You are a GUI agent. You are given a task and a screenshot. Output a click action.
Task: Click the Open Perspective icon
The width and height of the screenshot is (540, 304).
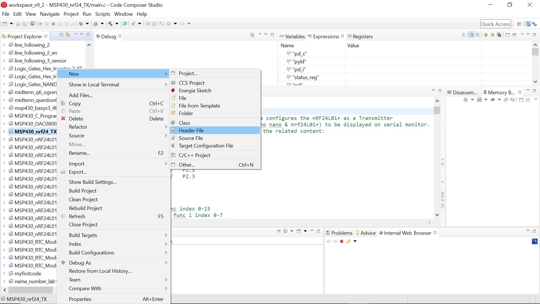tap(519, 24)
